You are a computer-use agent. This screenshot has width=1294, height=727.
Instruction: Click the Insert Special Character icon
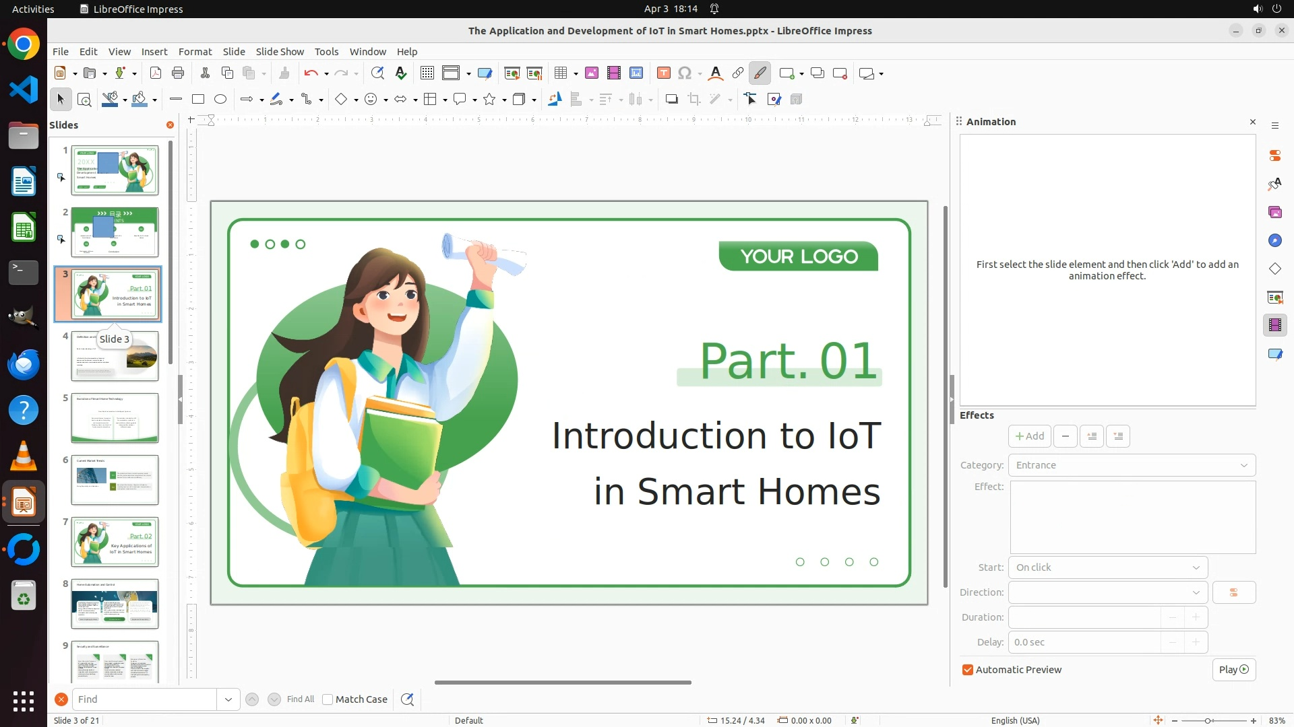685,73
